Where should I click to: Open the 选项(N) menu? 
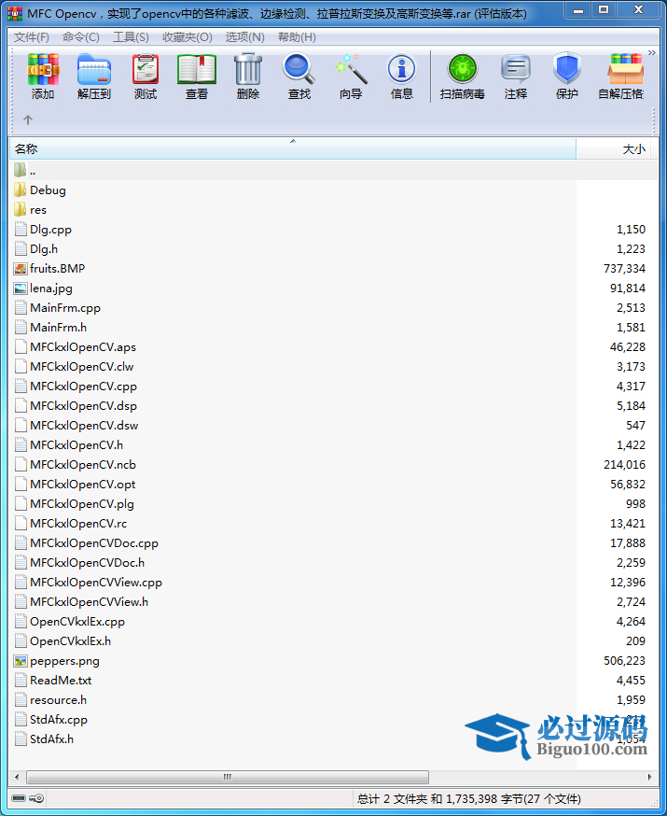pos(244,37)
